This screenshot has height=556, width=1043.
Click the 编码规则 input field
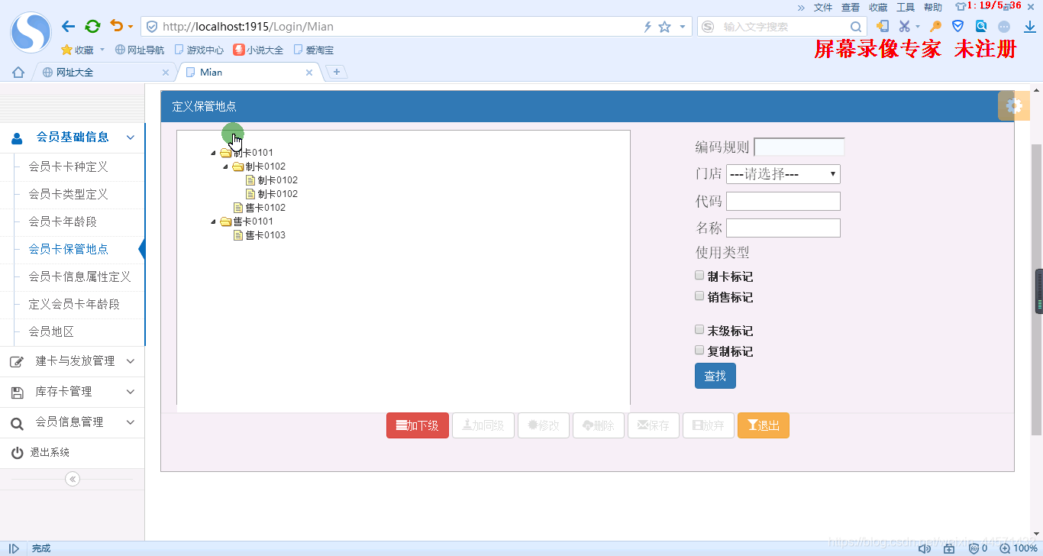click(799, 147)
